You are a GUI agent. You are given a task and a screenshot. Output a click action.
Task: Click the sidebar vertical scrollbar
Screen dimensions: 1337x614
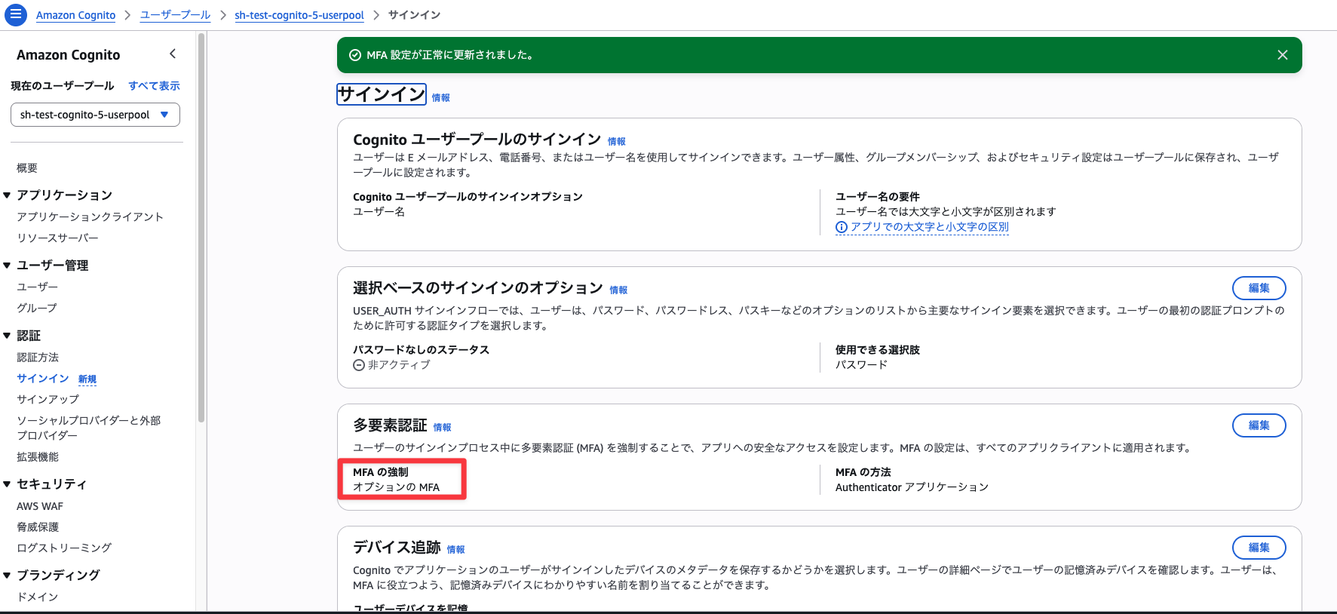201,226
